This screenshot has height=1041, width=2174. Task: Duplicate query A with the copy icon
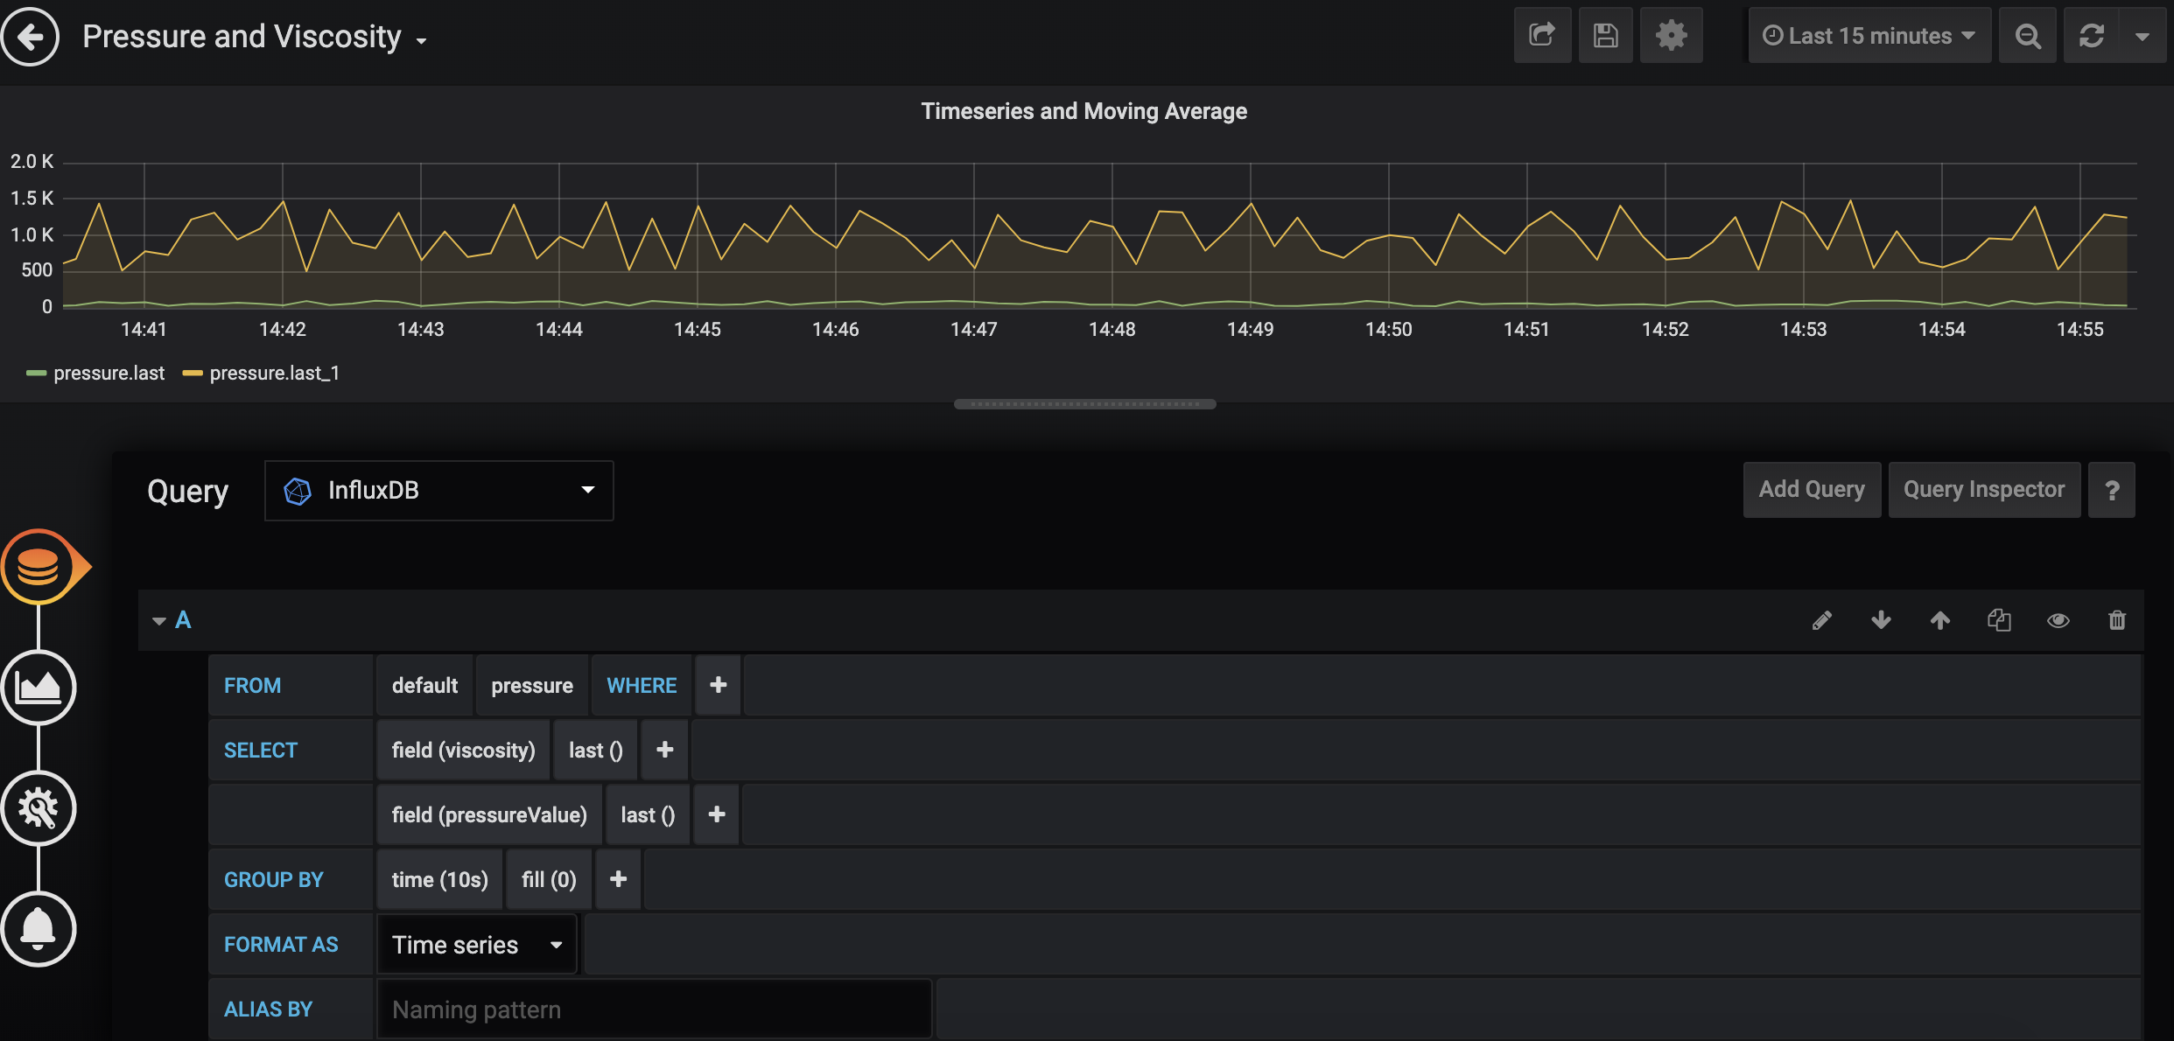tap(1999, 620)
